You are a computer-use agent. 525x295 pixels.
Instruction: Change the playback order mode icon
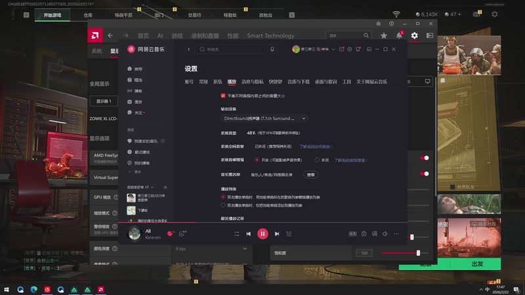pyautogui.click(x=236, y=234)
